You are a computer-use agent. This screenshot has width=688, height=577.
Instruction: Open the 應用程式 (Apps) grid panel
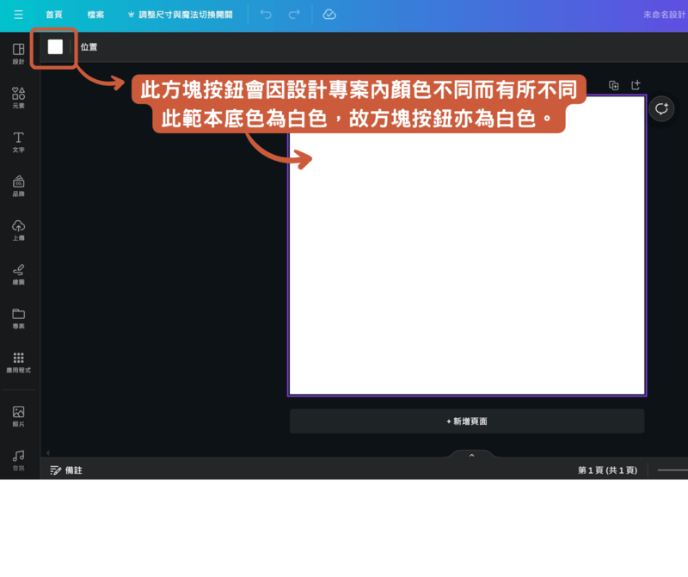point(18,361)
